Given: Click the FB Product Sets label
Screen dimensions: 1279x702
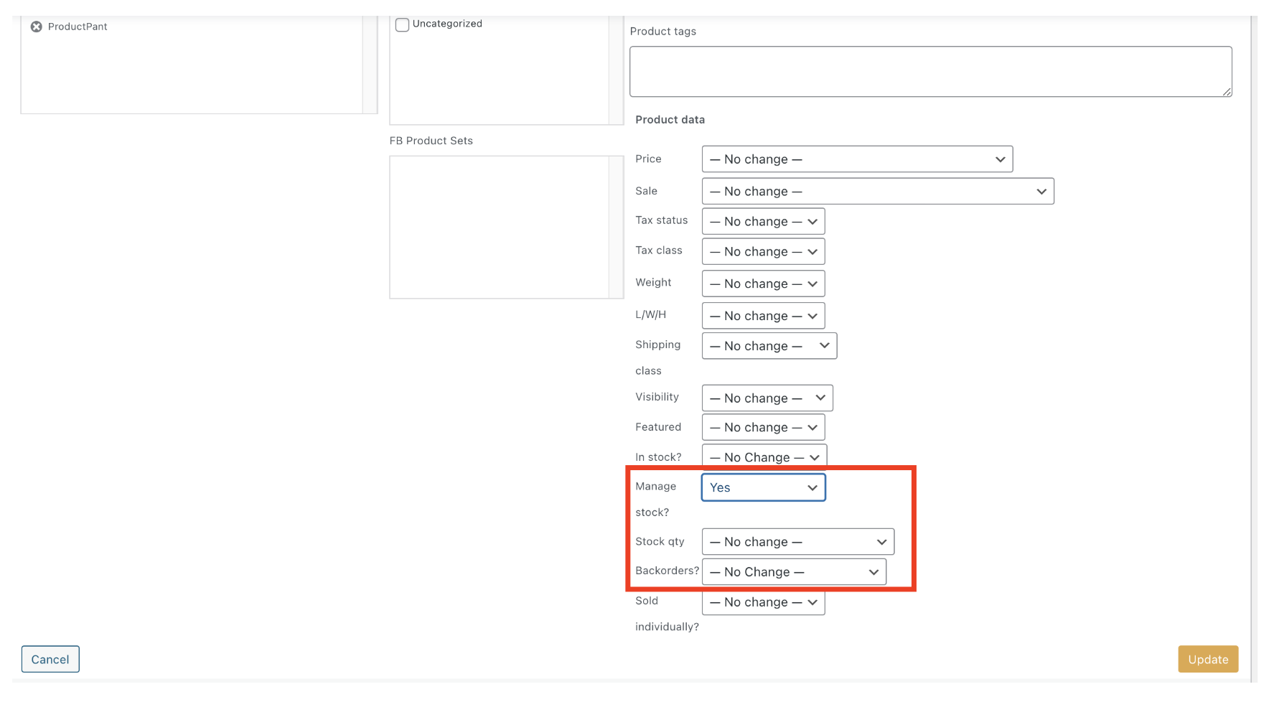Looking at the screenshot, I should pos(431,141).
